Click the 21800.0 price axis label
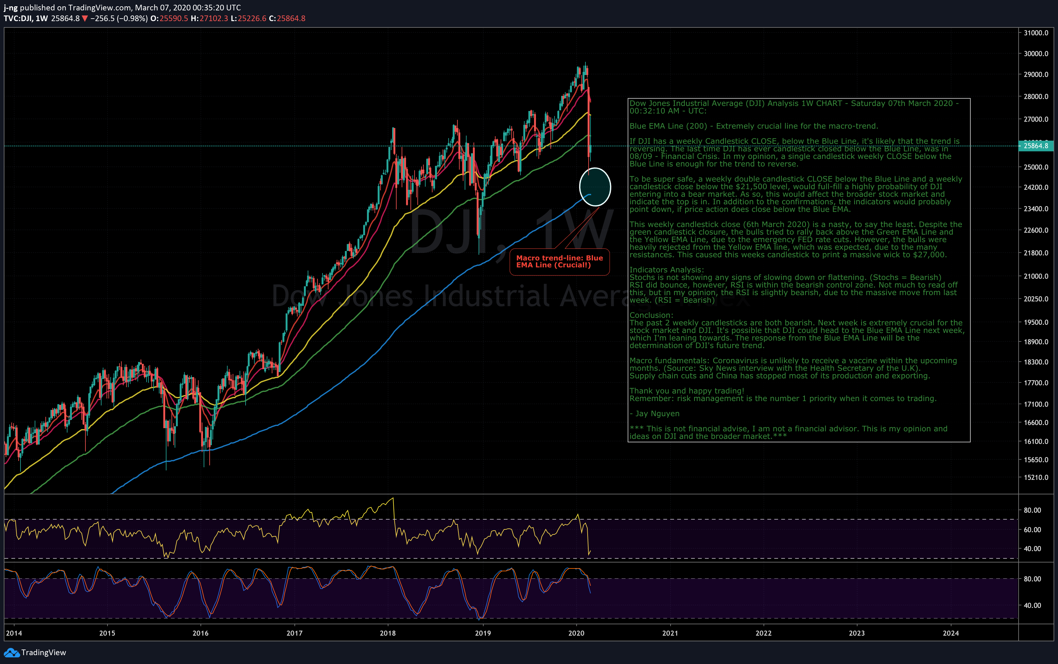Viewport: 1058px width, 664px height. click(x=1036, y=253)
